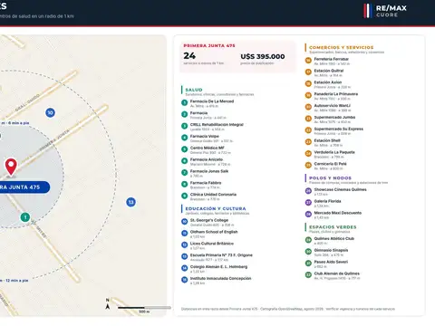
Task: Select blue map marker number 13
Action: 130,202
